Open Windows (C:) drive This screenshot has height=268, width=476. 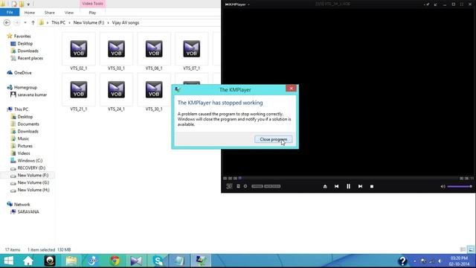[x=30, y=161]
